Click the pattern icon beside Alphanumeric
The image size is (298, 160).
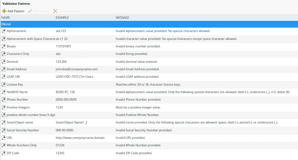pyautogui.click(x=4, y=31)
